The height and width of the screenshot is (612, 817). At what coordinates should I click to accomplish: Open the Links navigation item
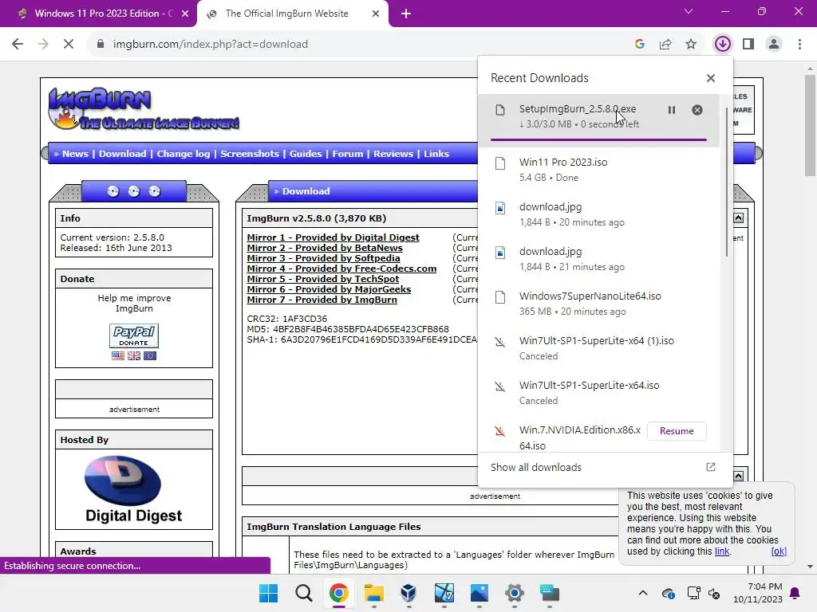pyautogui.click(x=436, y=154)
